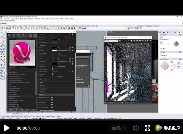Viewport: 183px width, 134px height.
Task: Switch to the Quick Settings tab
Action: [x=23, y=67]
